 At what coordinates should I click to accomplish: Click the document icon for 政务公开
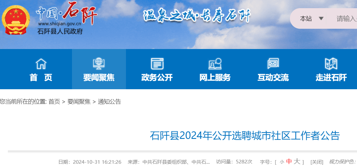click(157, 63)
